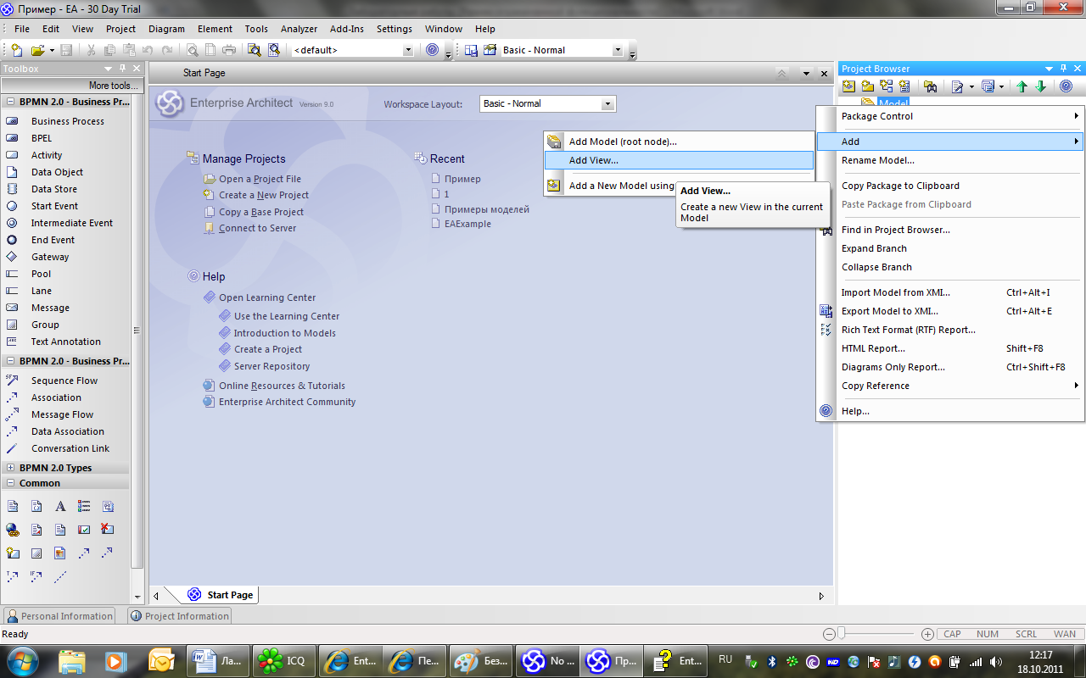Click the Windows Start button
This screenshot has height=678, width=1086.
[x=21, y=659]
